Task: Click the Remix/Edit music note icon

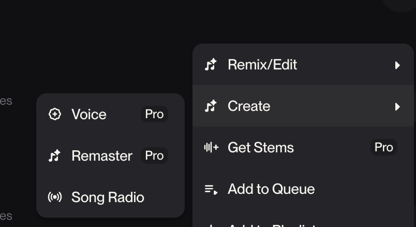Action: [211, 65]
